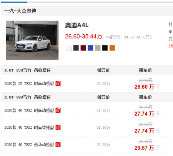Select the orange color swatch

click(x=112, y=48)
